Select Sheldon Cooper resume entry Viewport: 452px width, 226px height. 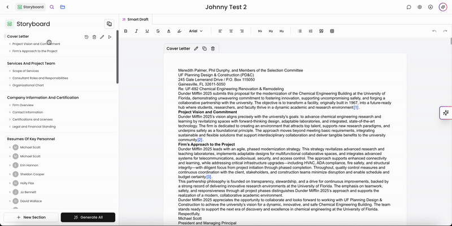click(x=32, y=174)
